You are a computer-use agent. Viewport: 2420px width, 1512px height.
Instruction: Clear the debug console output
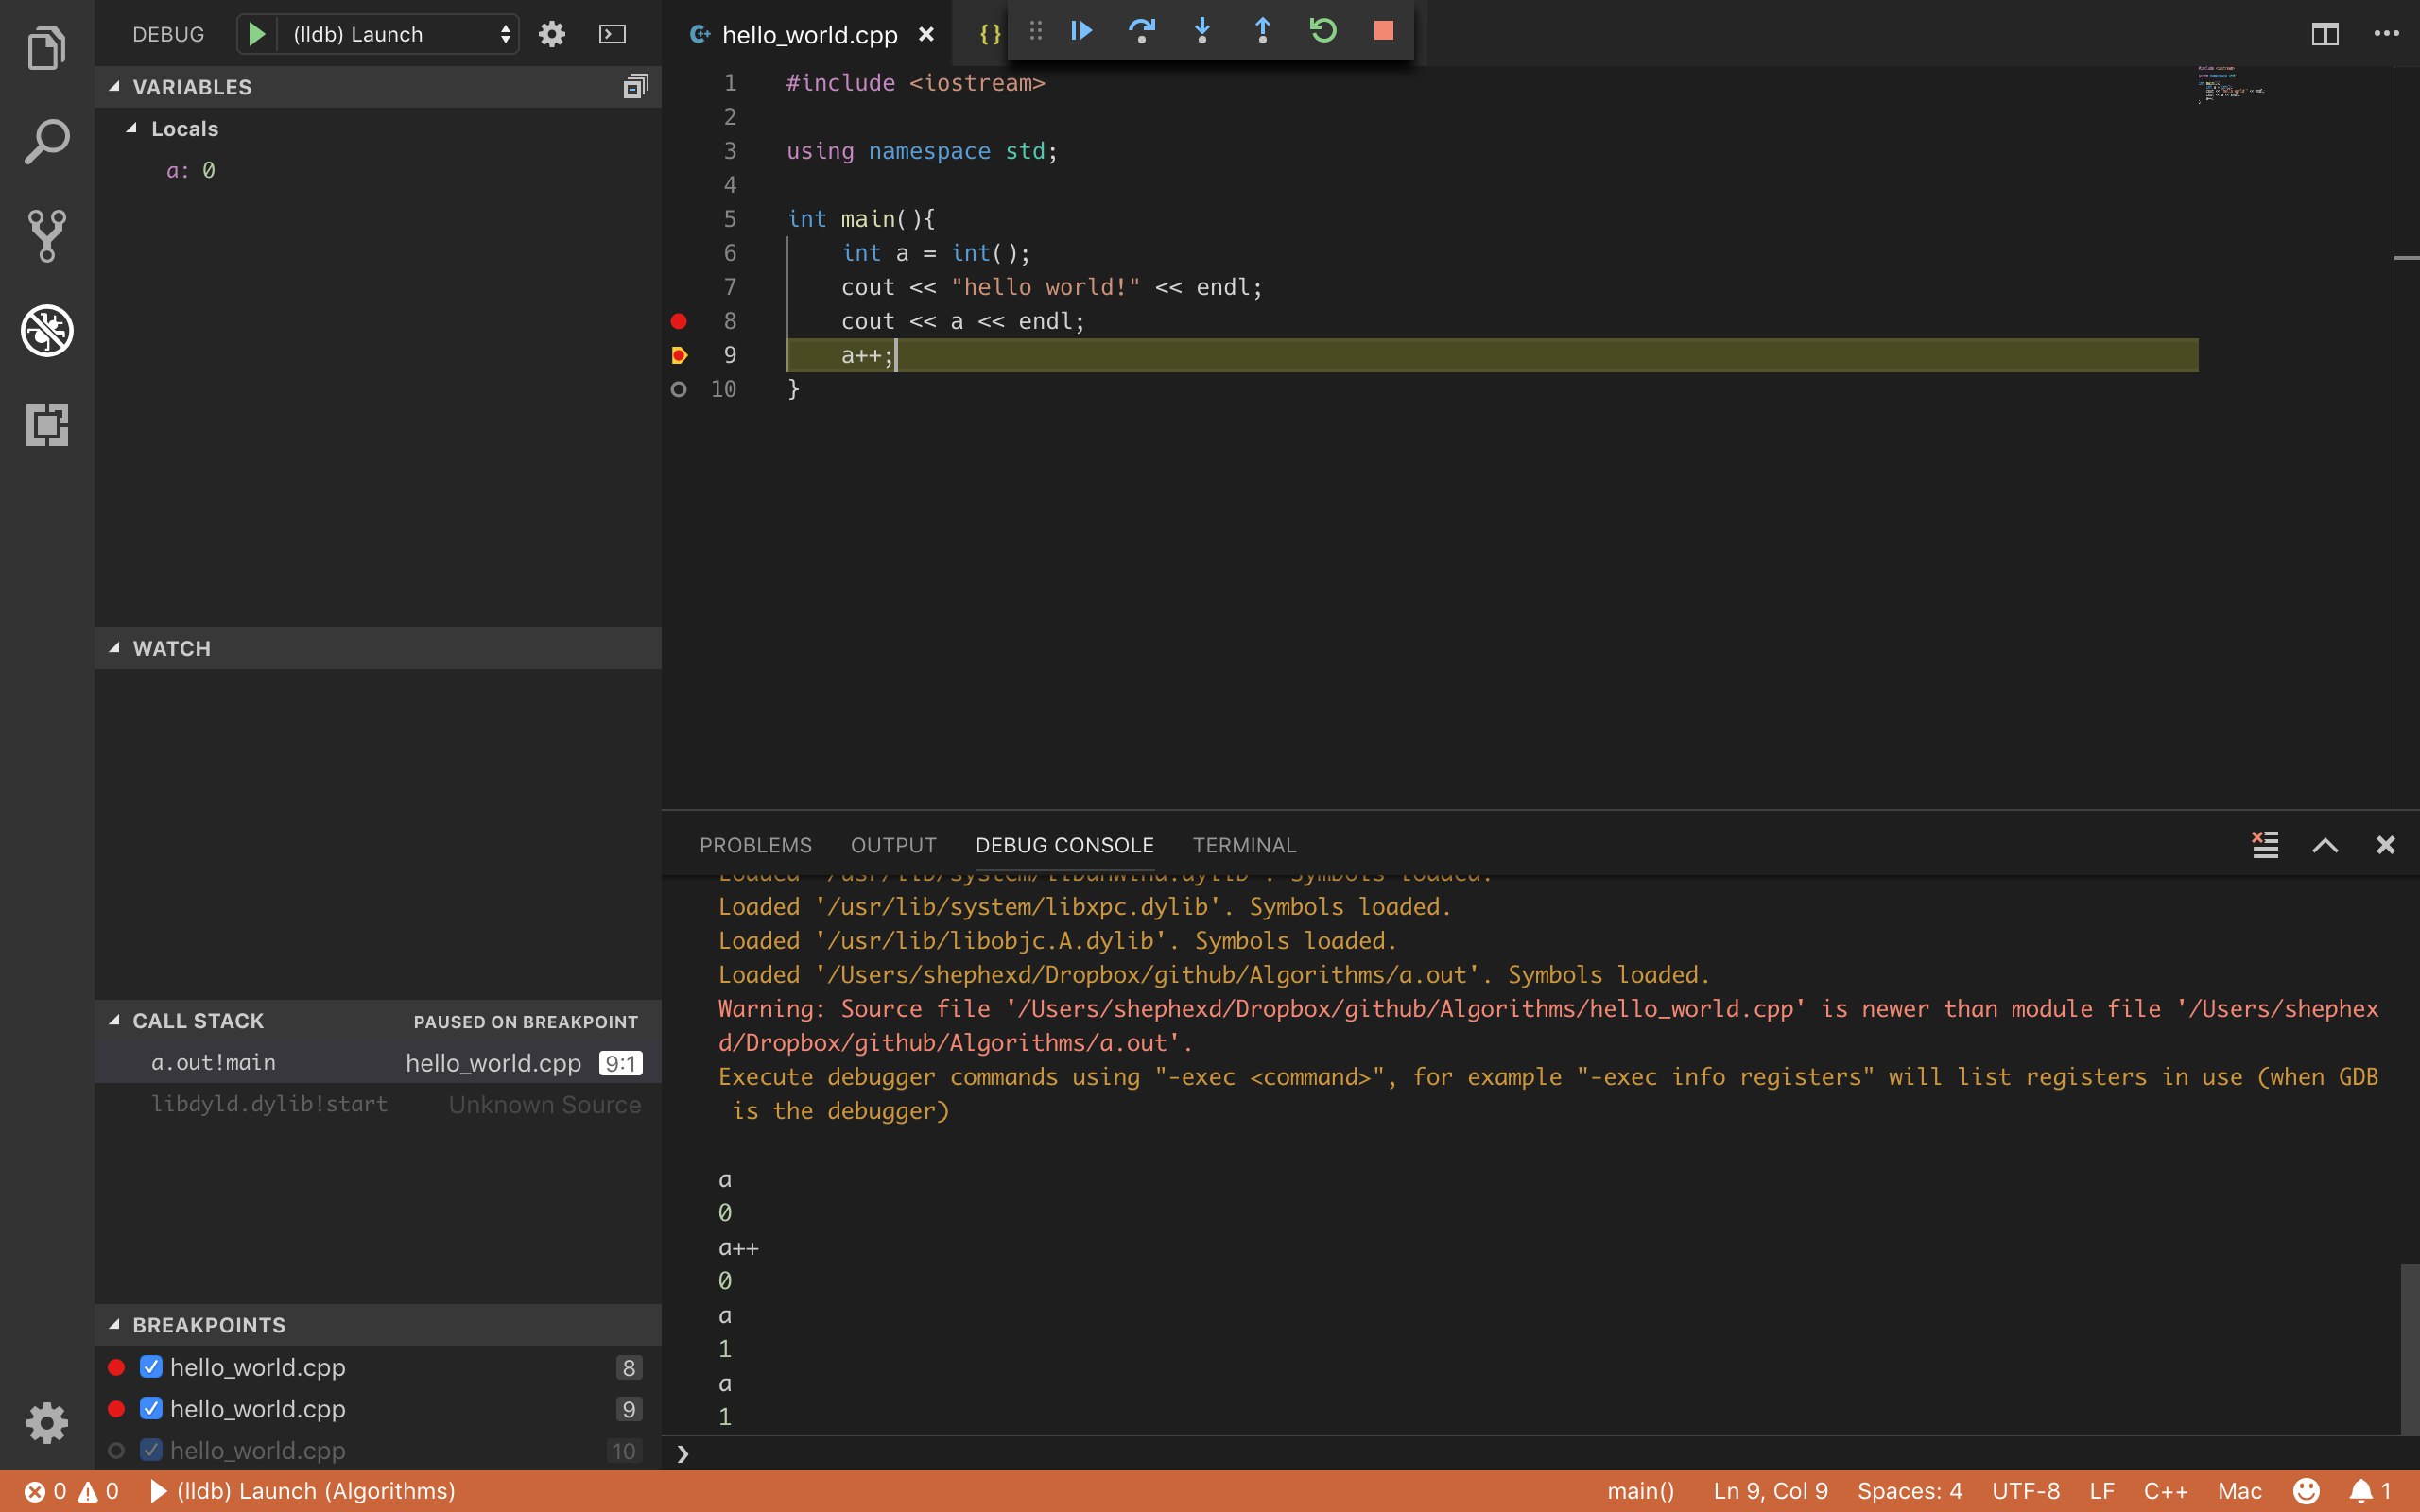[x=2265, y=845]
